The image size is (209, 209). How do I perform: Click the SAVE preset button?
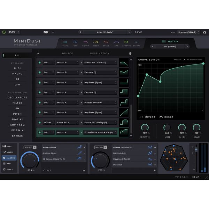pos(138,32)
